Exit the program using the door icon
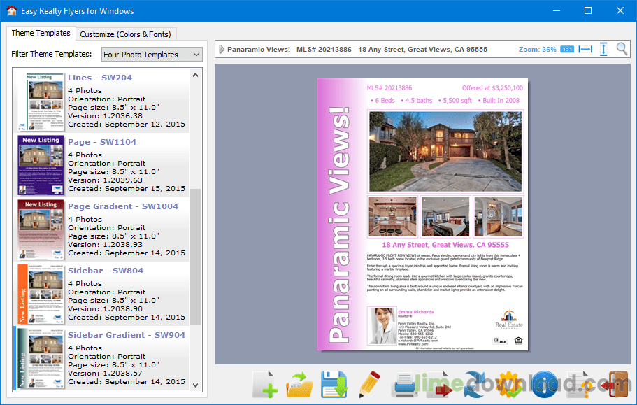 coord(615,384)
